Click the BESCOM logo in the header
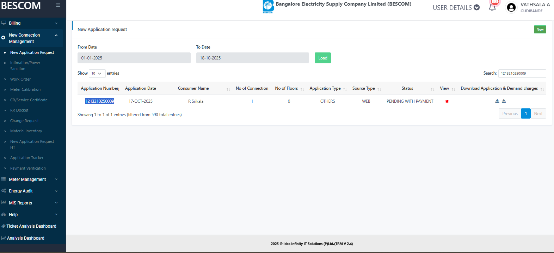This screenshot has width=554, height=253. pyautogui.click(x=268, y=7)
